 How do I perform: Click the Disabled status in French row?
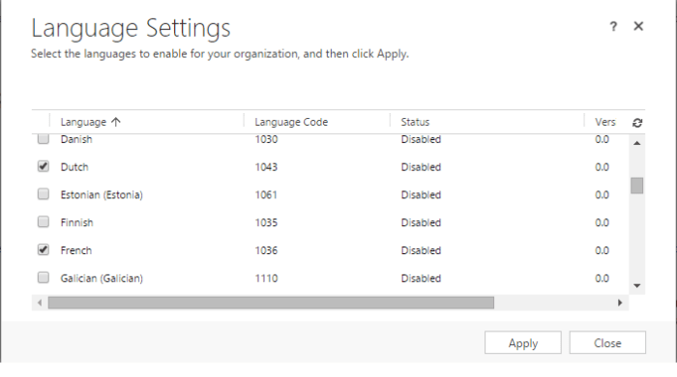pos(421,250)
